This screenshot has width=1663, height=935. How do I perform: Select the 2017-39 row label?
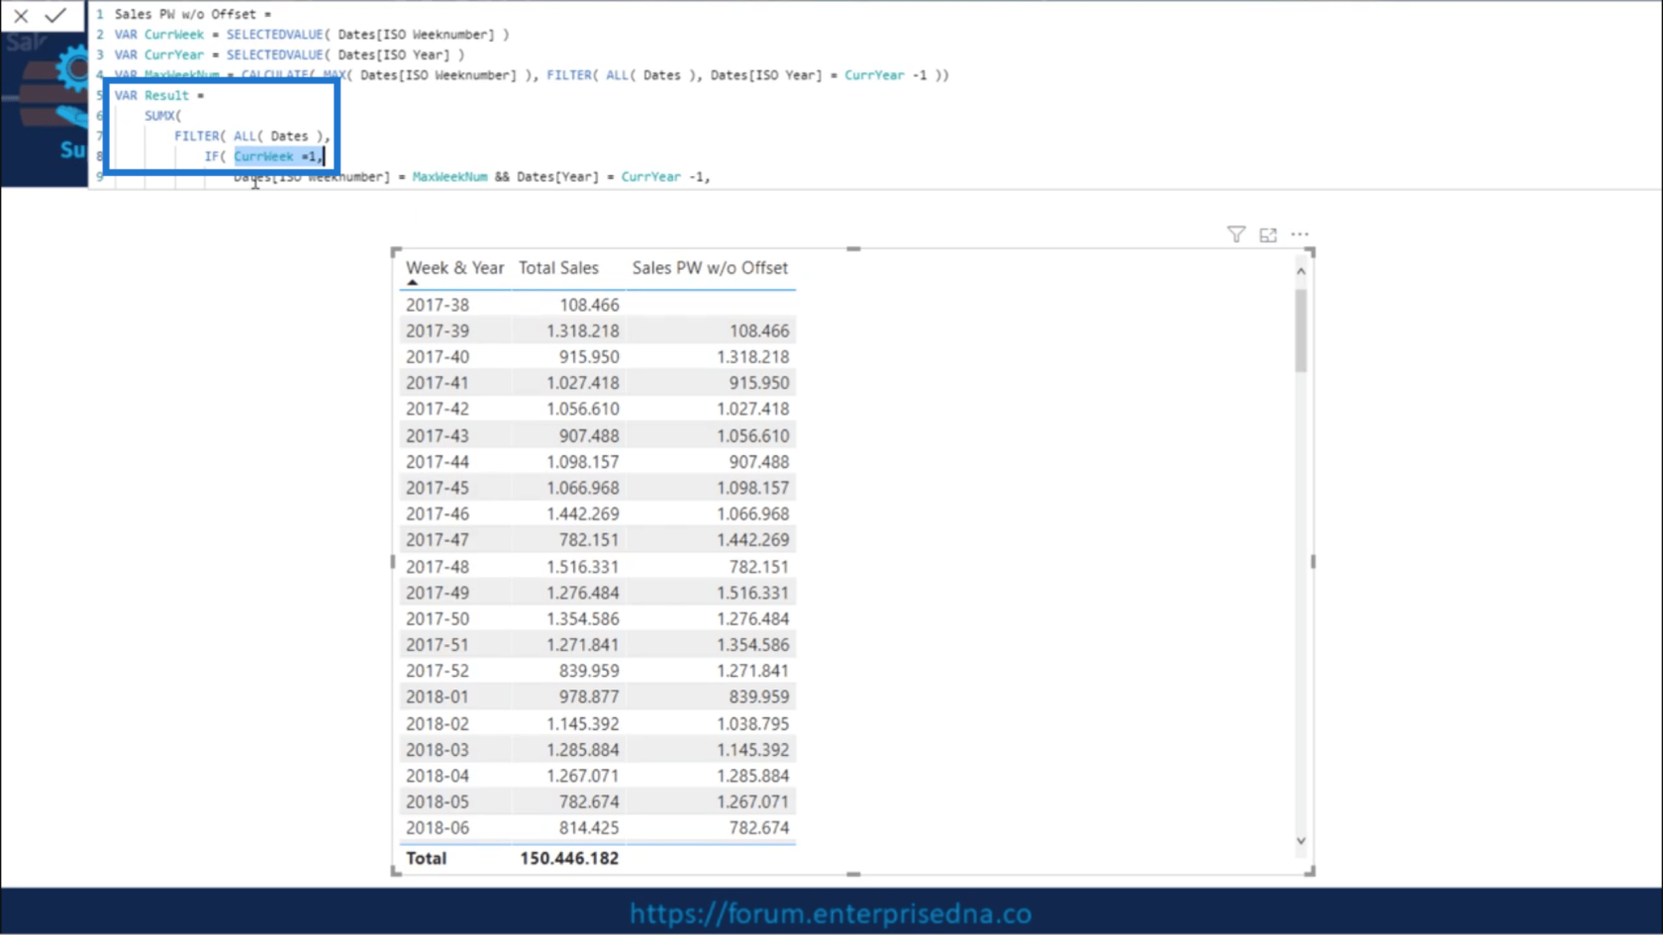438,330
